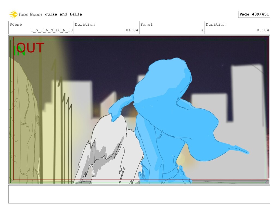Image resolution: width=279 pixels, height=216 pixels.
Task: Click the 'Panel' header label
Action: 146,24
